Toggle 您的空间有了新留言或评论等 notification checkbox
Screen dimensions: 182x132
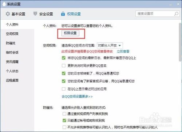click(x=64, y=81)
